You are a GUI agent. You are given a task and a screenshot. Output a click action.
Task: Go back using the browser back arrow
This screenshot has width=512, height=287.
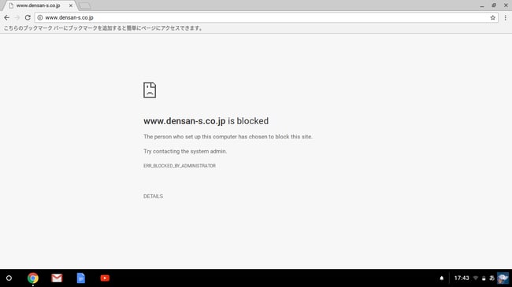coord(7,17)
